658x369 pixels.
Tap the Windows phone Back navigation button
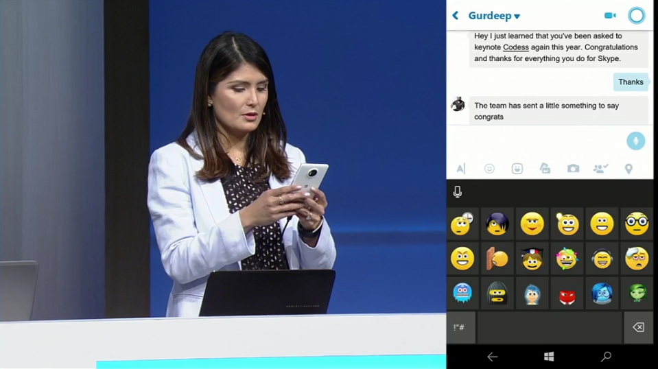(x=492, y=357)
